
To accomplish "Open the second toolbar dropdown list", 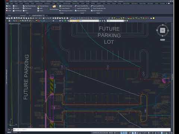I will tap(115, 21).
